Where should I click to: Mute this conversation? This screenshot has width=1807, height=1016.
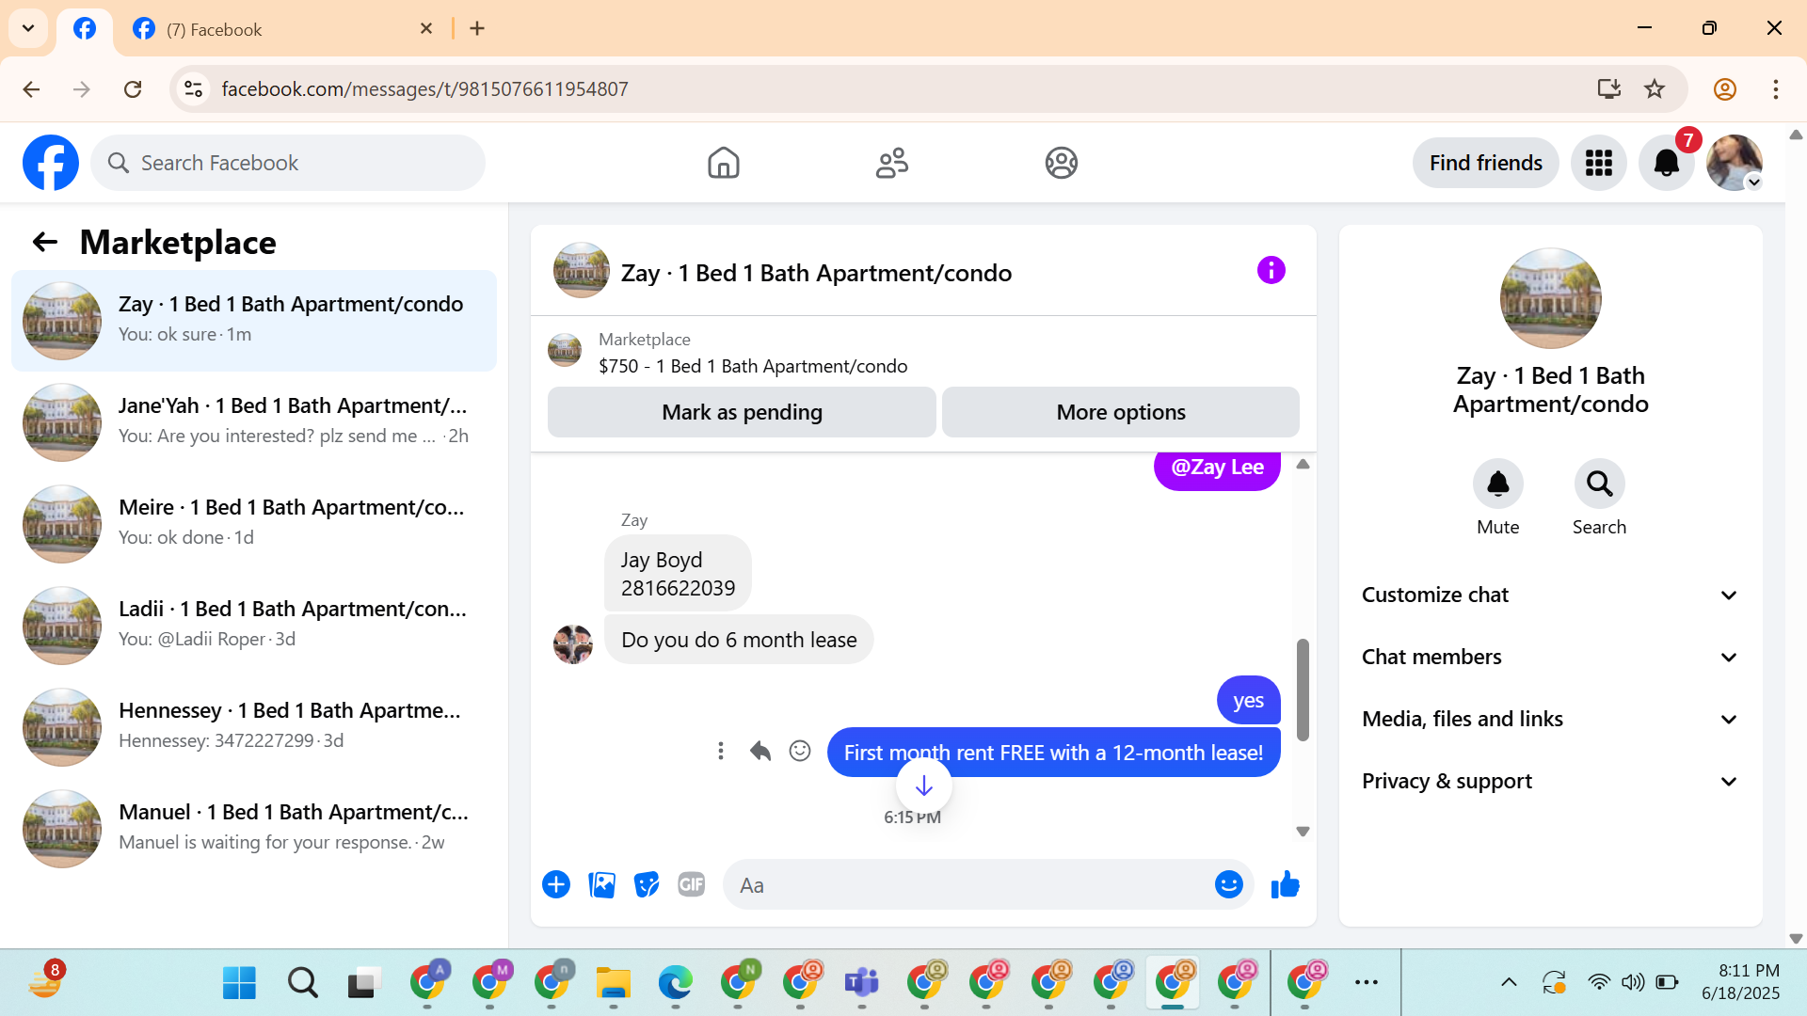coord(1497,484)
